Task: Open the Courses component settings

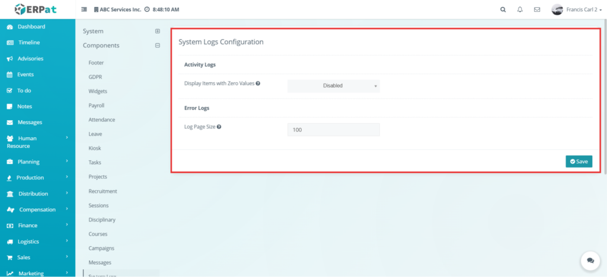Action: coord(98,234)
